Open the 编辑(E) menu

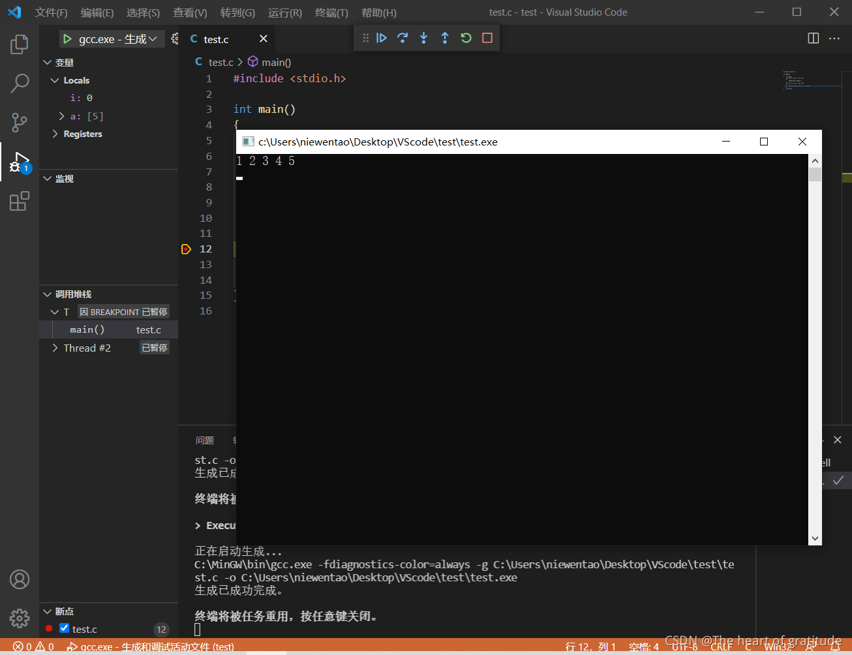pyautogui.click(x=97, y=12)
